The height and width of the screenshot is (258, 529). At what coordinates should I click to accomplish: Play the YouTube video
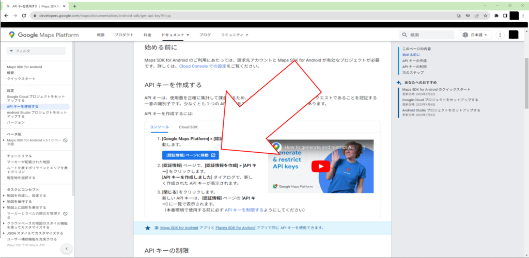click(320, 166)
